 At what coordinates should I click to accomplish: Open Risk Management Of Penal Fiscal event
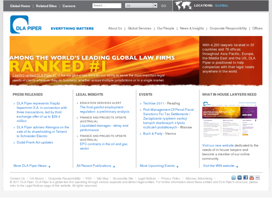click(168, 118)
